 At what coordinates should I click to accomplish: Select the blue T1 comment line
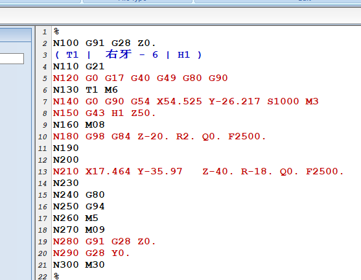128,55
